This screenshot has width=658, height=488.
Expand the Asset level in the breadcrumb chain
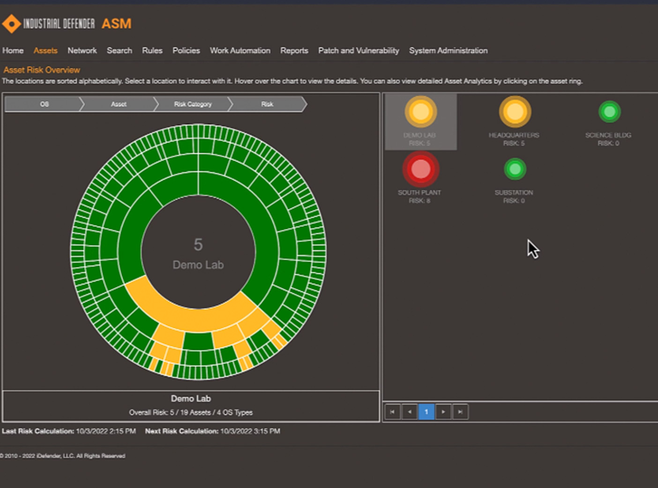(118, 104)
